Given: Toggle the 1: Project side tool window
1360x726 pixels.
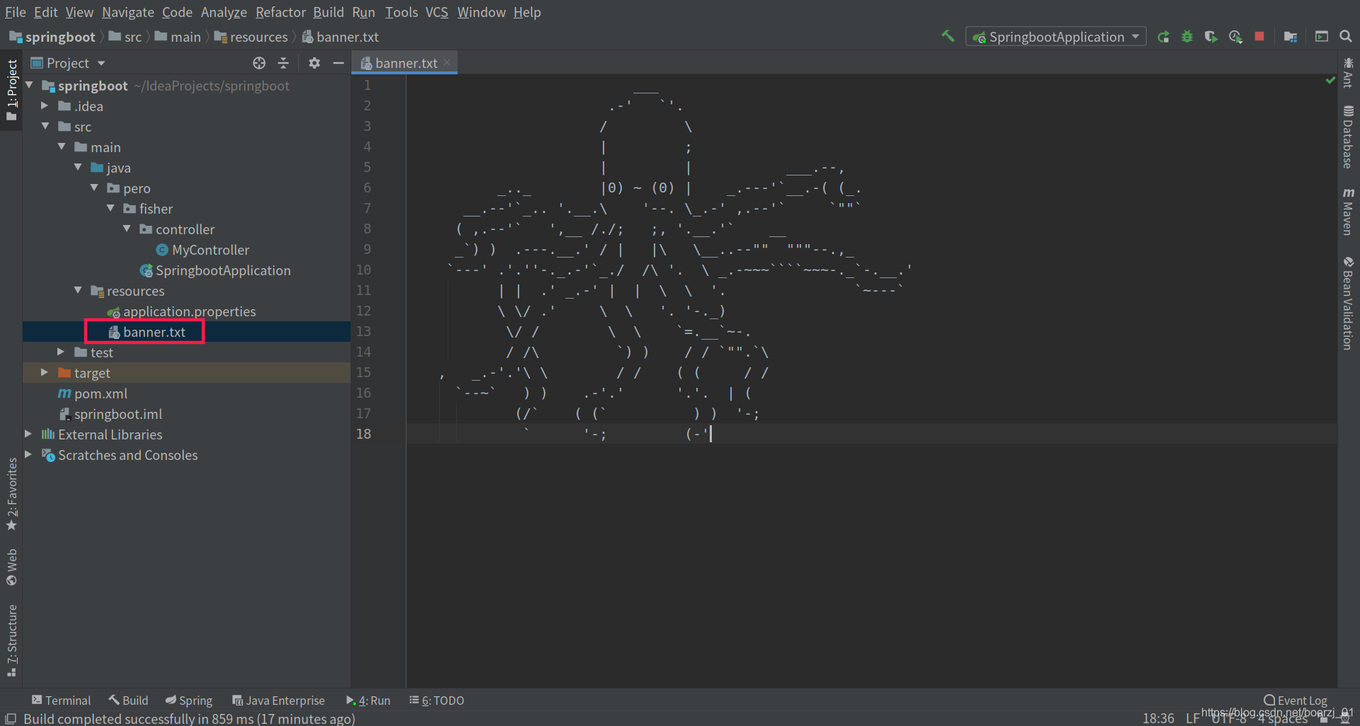Looking at the screenshot, I should pos(11,90).
